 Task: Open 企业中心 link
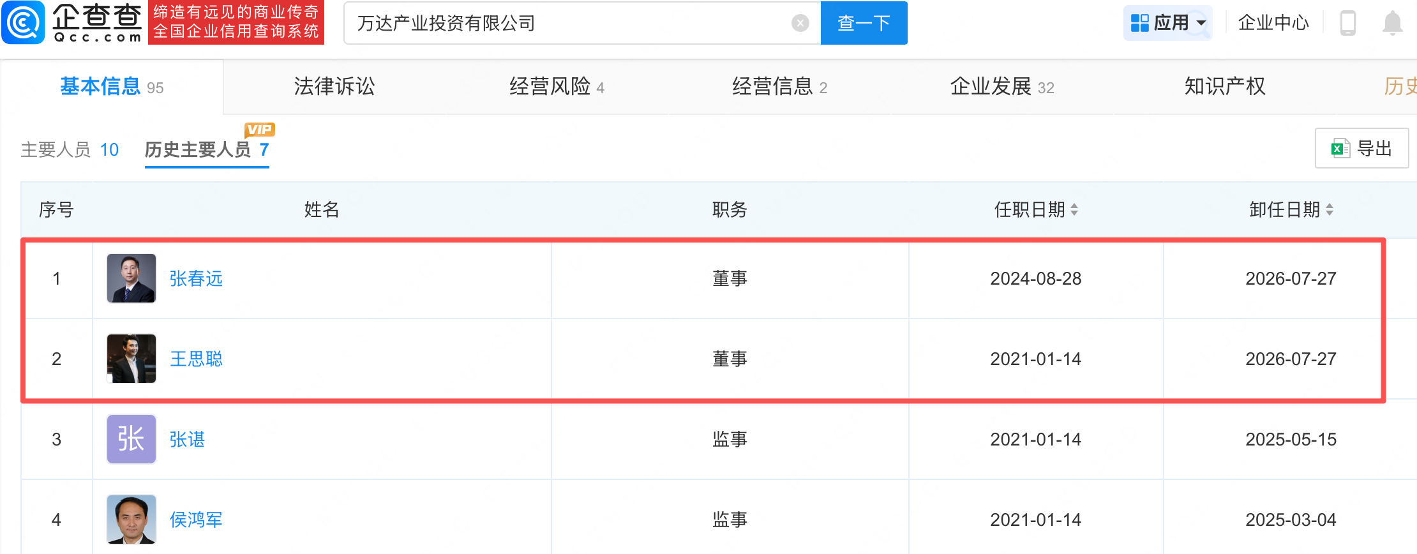pos(1273,23)
